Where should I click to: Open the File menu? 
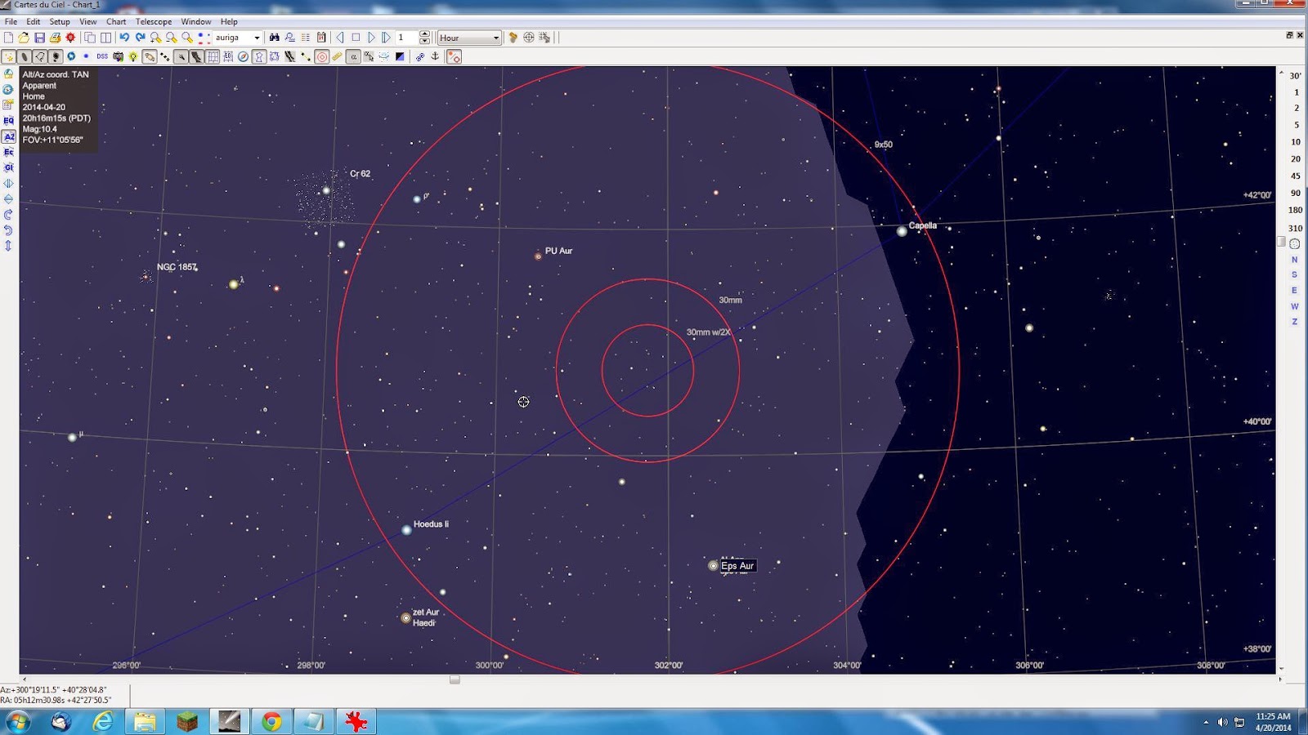coord(11,21)
